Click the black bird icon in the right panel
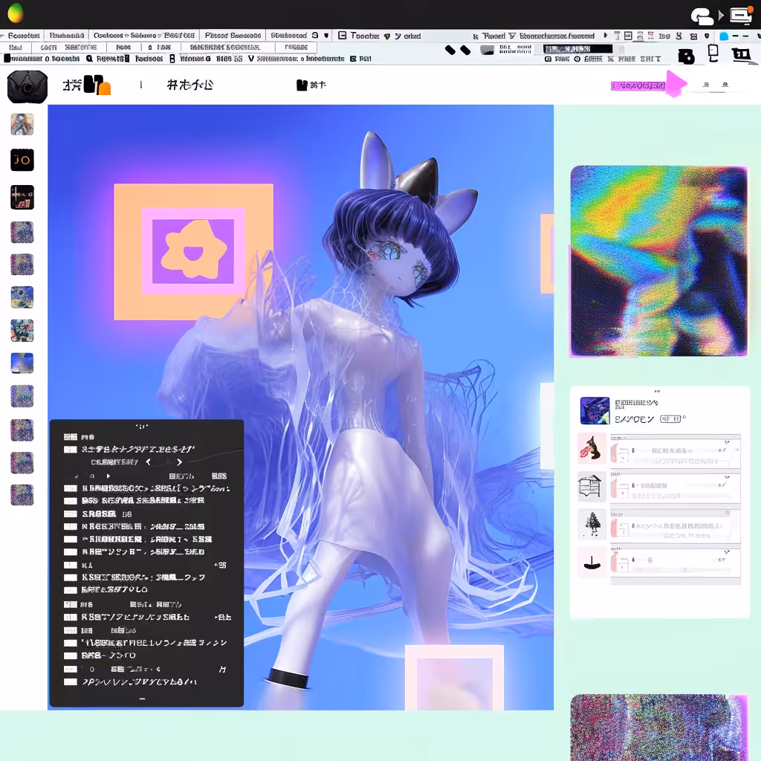Image resolution: width=761 pixels, height=761 pixels. pos(592,448)
